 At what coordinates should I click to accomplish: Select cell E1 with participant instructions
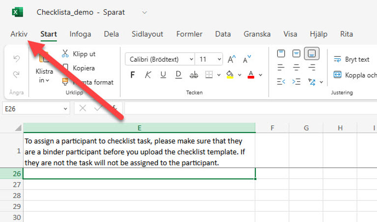[x=139, y=150]
